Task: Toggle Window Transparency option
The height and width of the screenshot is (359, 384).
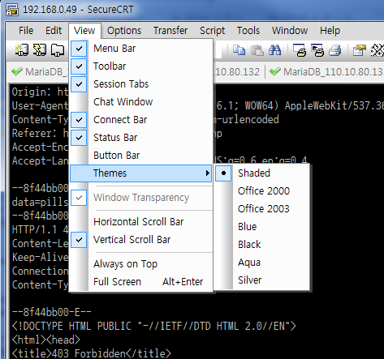Action: 140,198
